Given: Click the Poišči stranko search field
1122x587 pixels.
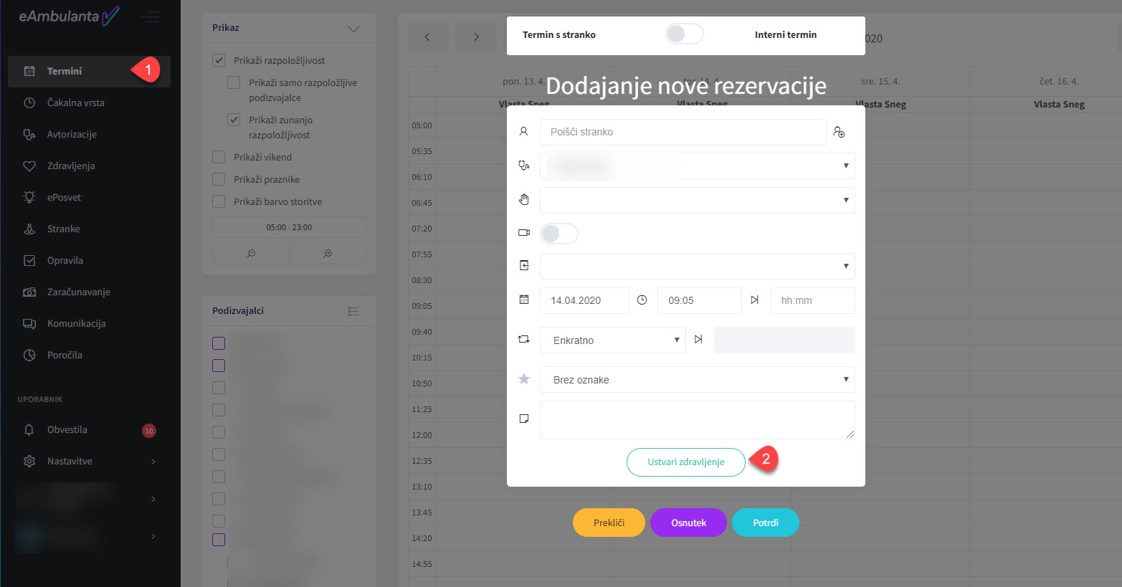Looking at the screenshot, I should (x=682, y=132).
